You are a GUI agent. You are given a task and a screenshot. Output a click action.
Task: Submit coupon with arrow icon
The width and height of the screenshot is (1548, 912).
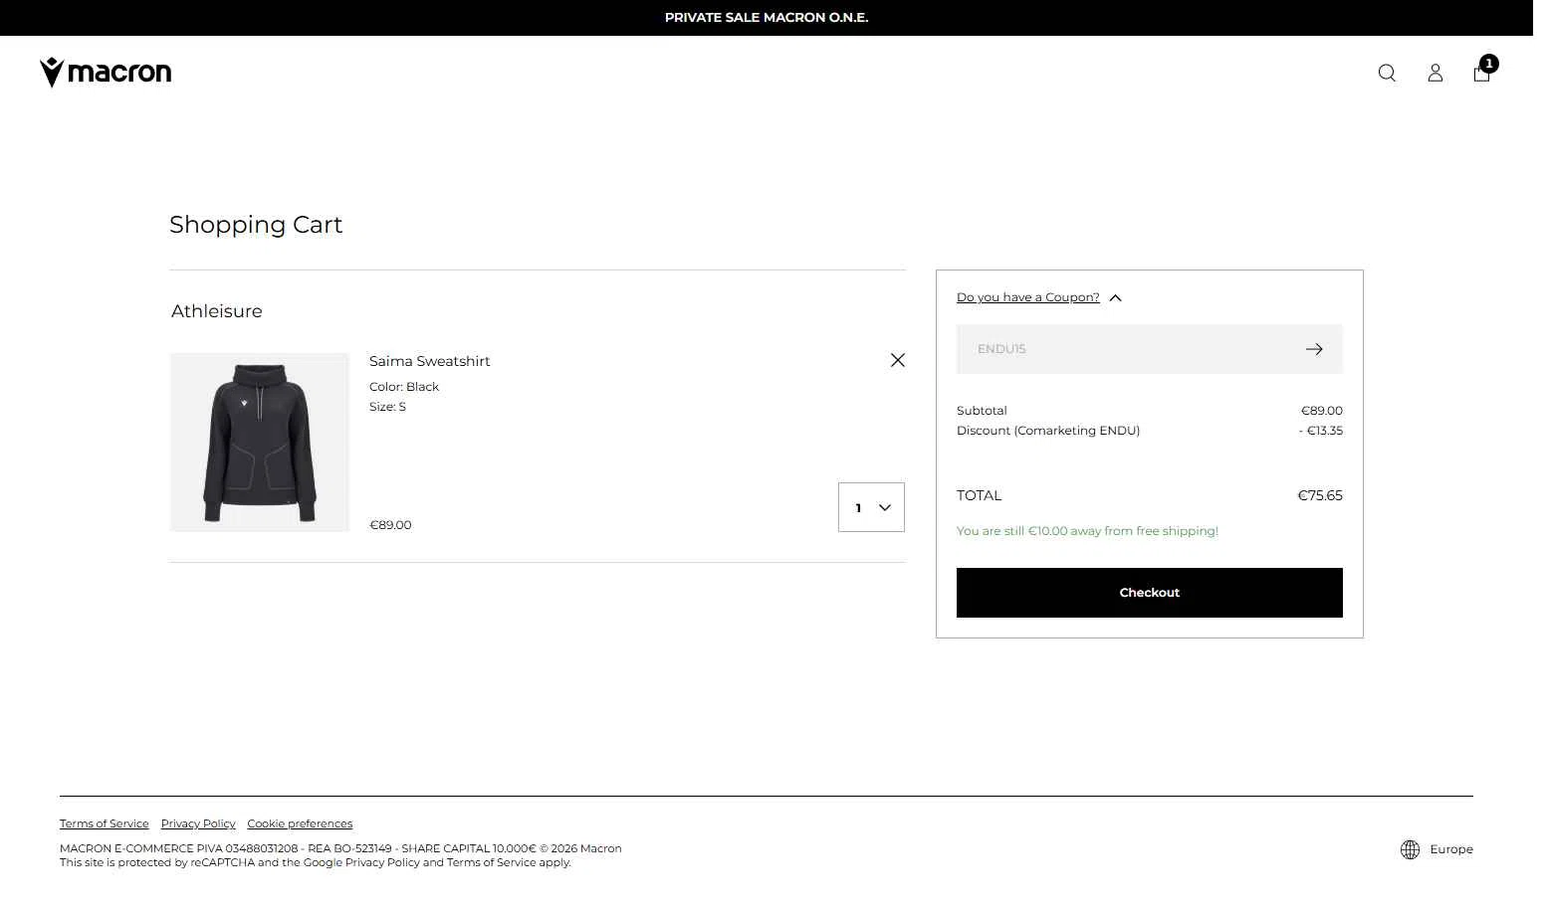[1314, 349]
